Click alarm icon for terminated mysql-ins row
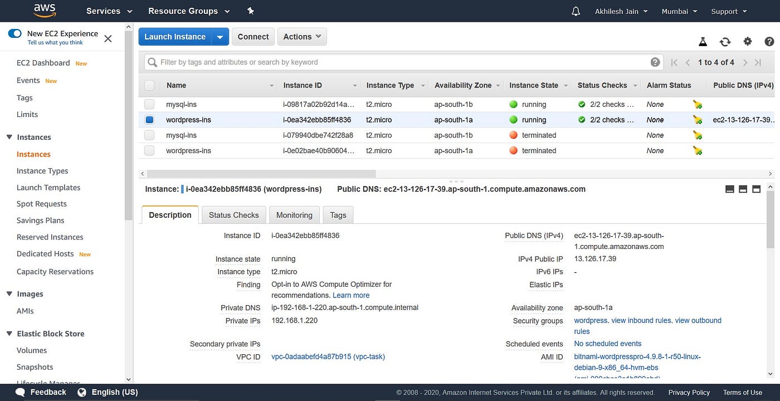Viewport: 780px width, 401px height. [x=698, y=135]
